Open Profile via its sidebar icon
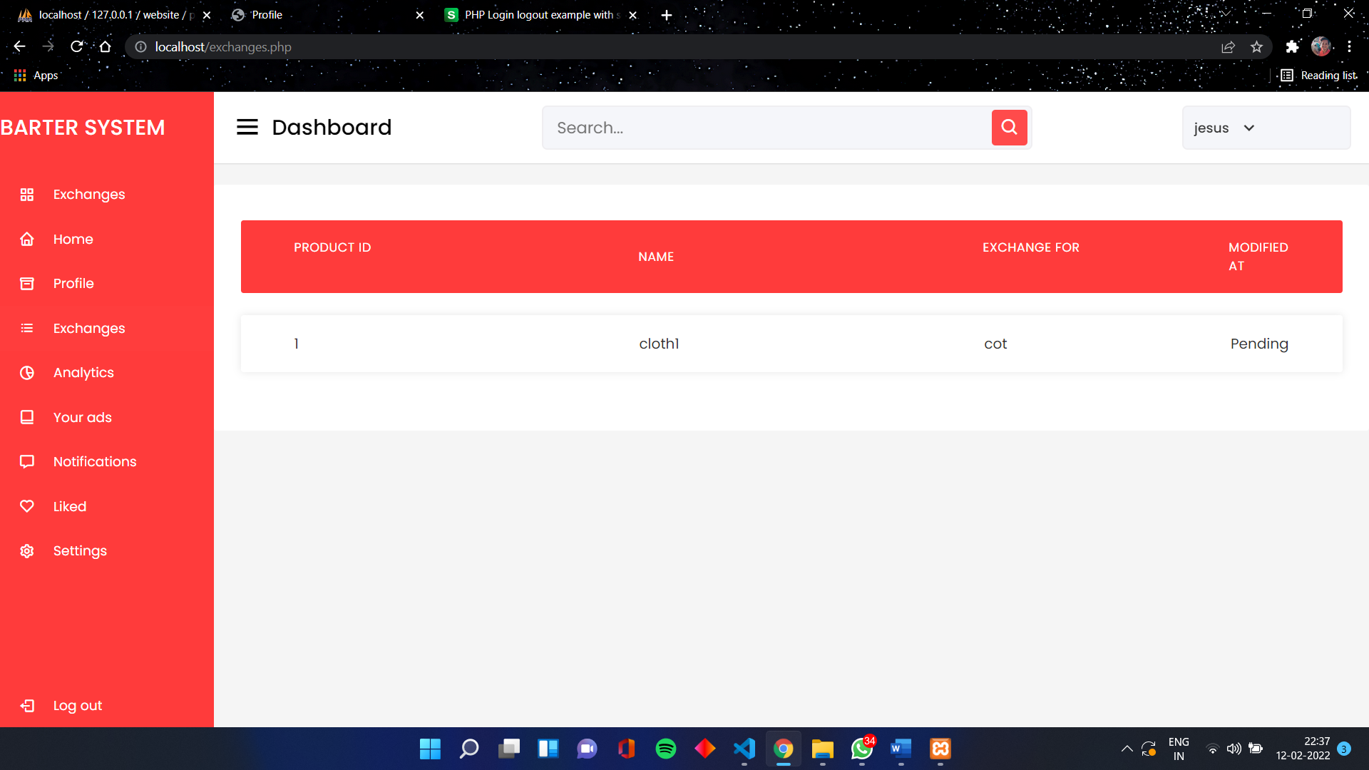This screenshot has width=1369, height=770. (26, 283)
